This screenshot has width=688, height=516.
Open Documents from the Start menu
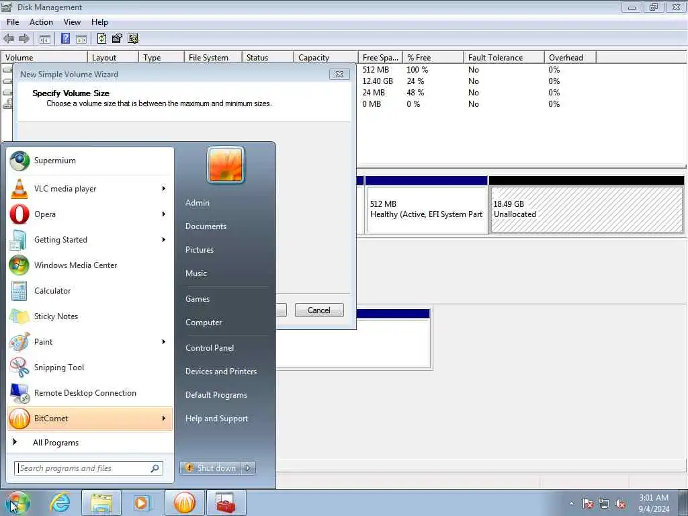(x=206, y=226)
